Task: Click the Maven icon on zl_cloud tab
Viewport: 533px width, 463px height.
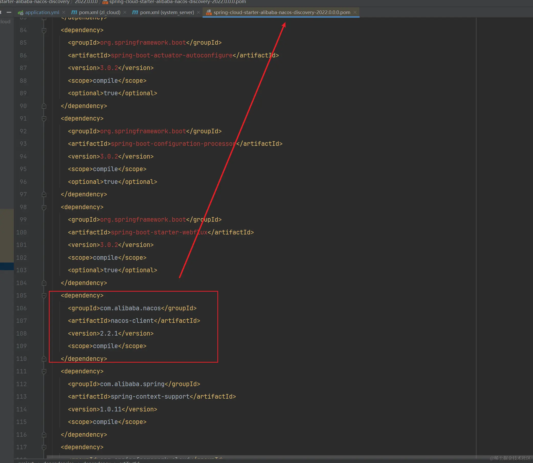Action: click(74, 13)
